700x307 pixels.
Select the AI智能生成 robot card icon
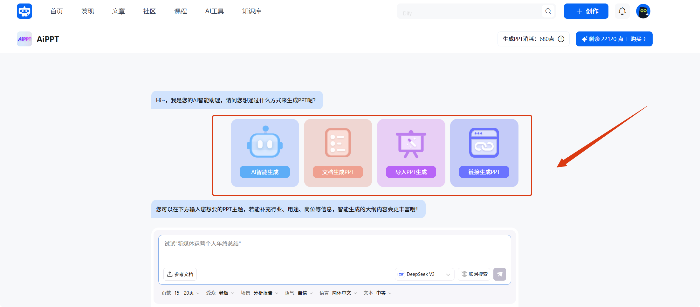(264, 143)
